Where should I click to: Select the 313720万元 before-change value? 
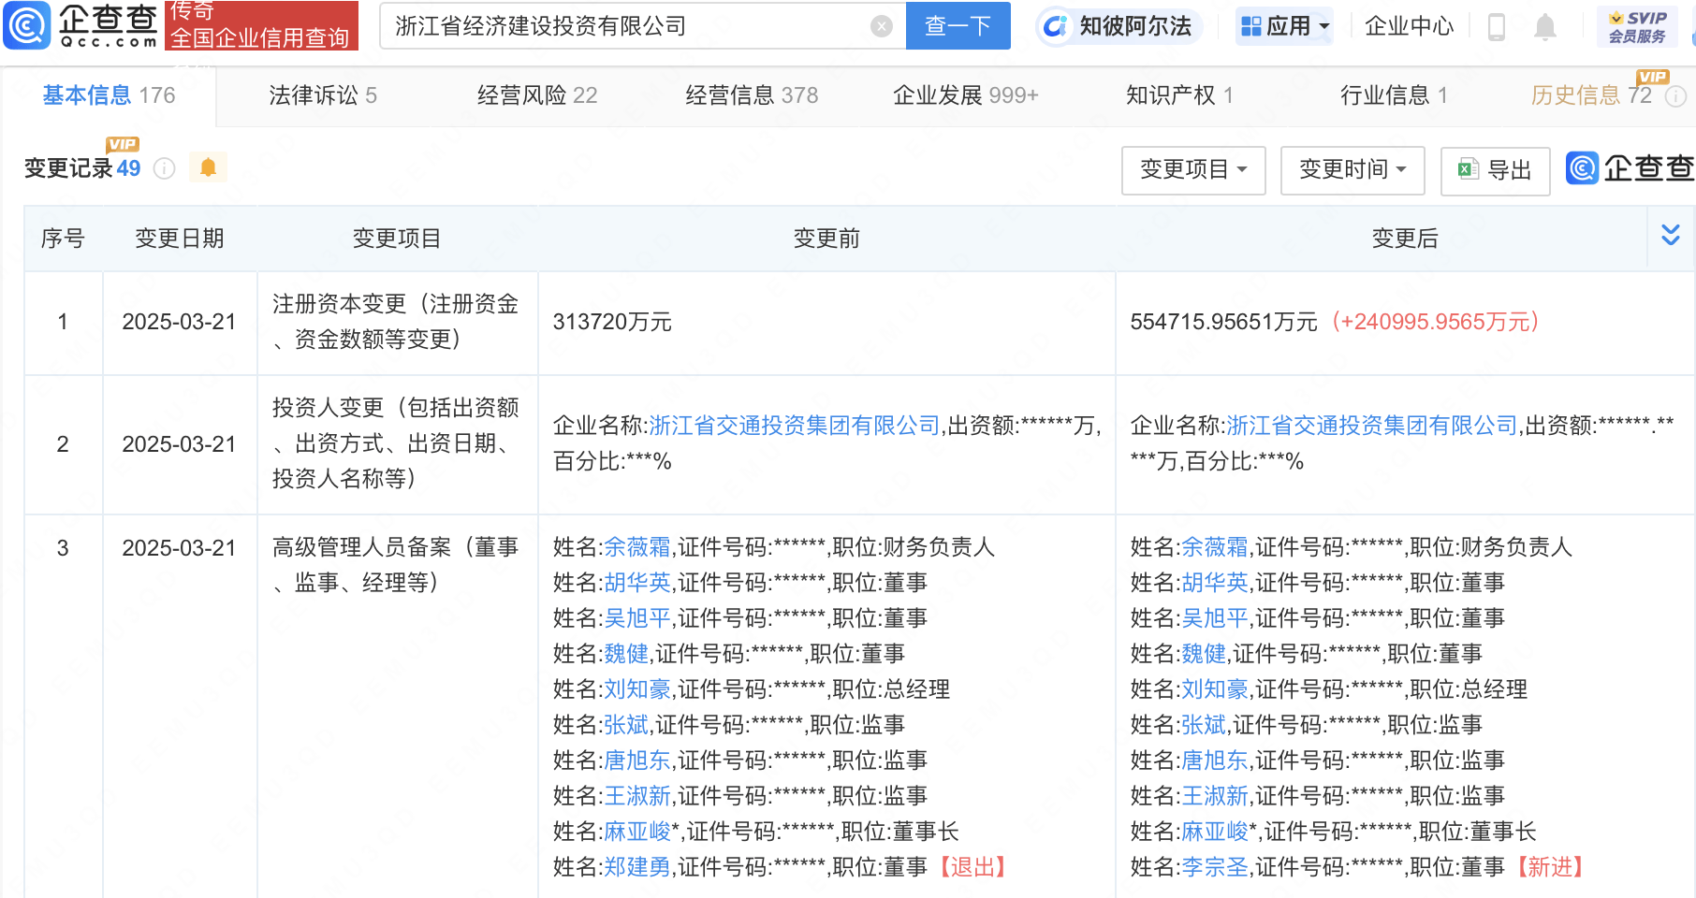click(x=612, y=322)
